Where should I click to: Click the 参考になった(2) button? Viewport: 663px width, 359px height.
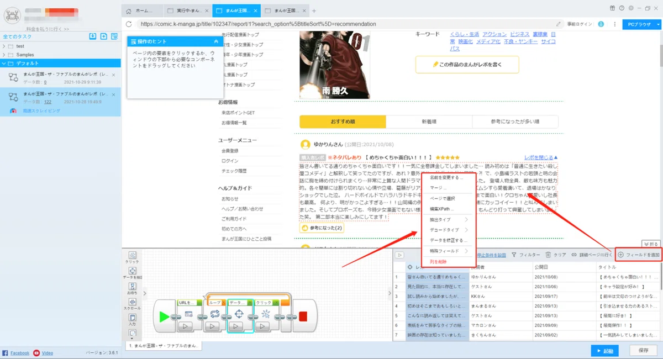322,228
